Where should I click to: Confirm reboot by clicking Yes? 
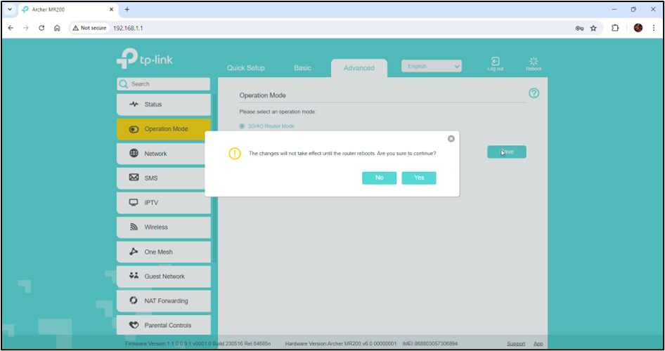pyautogui.click(x=418, y=178)
